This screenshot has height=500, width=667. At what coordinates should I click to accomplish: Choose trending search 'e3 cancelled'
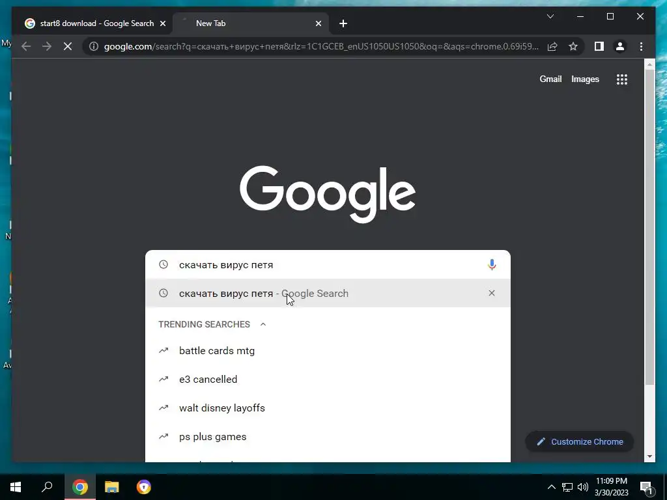[328, 380]
